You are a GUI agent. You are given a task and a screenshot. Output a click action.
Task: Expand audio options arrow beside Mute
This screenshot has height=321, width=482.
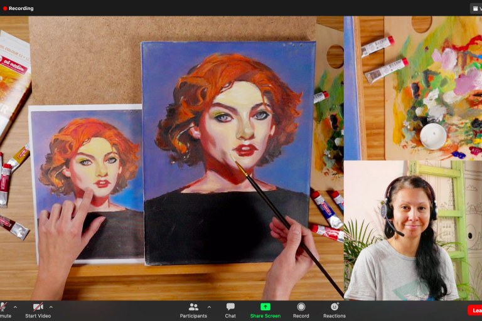[15, 307]
